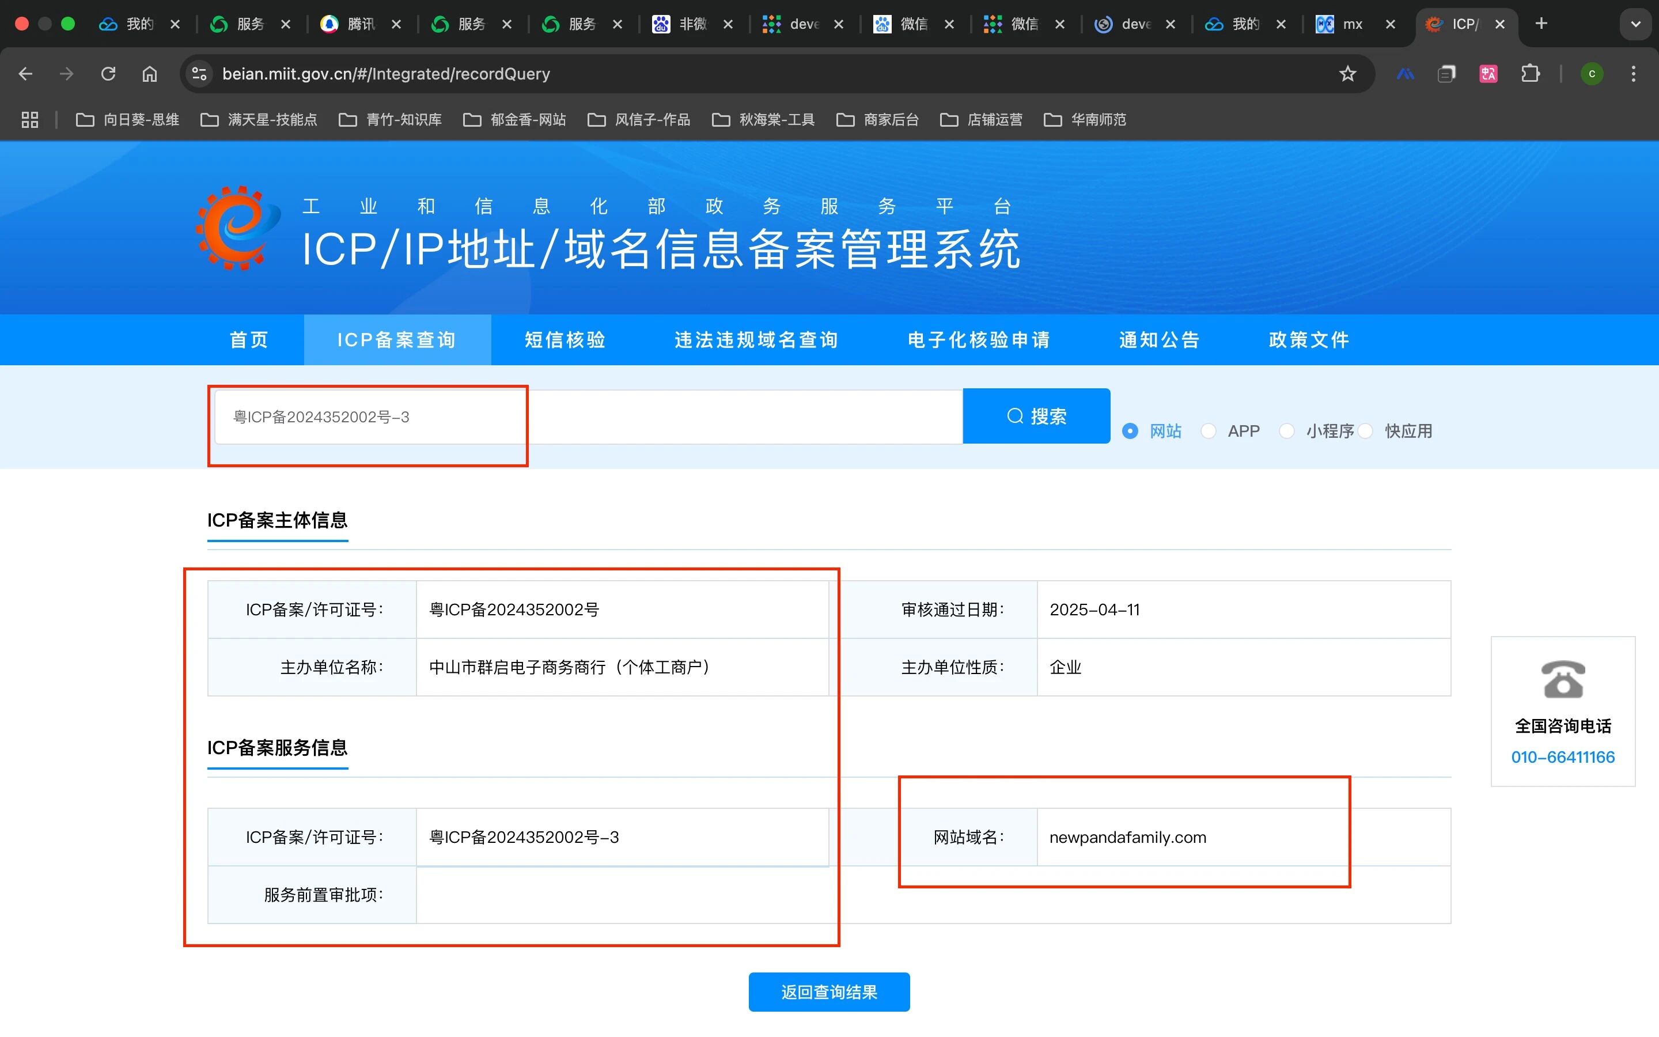Screen dimensions: 1659x1037
Task: Click the 返回查询结果 button
Action: [829, 991]
